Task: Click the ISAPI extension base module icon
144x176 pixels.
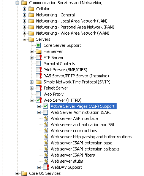Action: click(x=46, y=143)
